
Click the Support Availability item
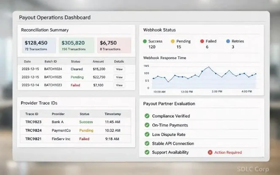[170, 152]
